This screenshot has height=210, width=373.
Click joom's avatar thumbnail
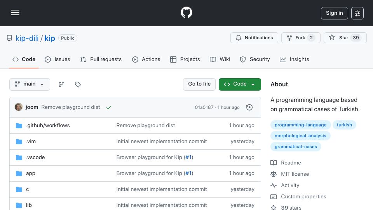point(19,107)
